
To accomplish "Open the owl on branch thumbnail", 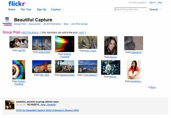I will (x=88, y=42).
